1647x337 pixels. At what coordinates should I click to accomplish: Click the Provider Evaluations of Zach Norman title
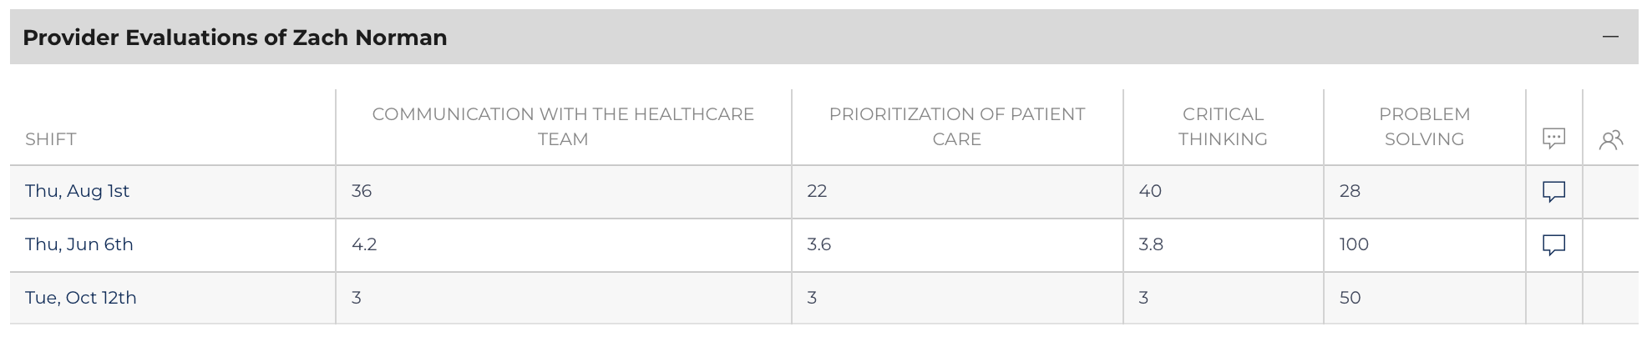(235, 38)
